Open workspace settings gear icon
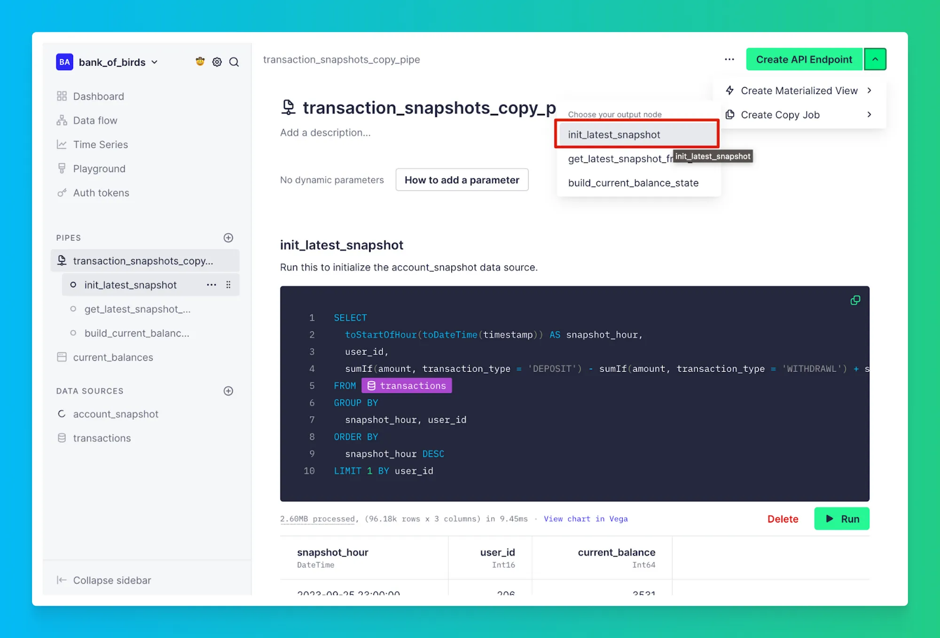Image resolution: width=940 pixels, height=638 pixels. point(217,62)
